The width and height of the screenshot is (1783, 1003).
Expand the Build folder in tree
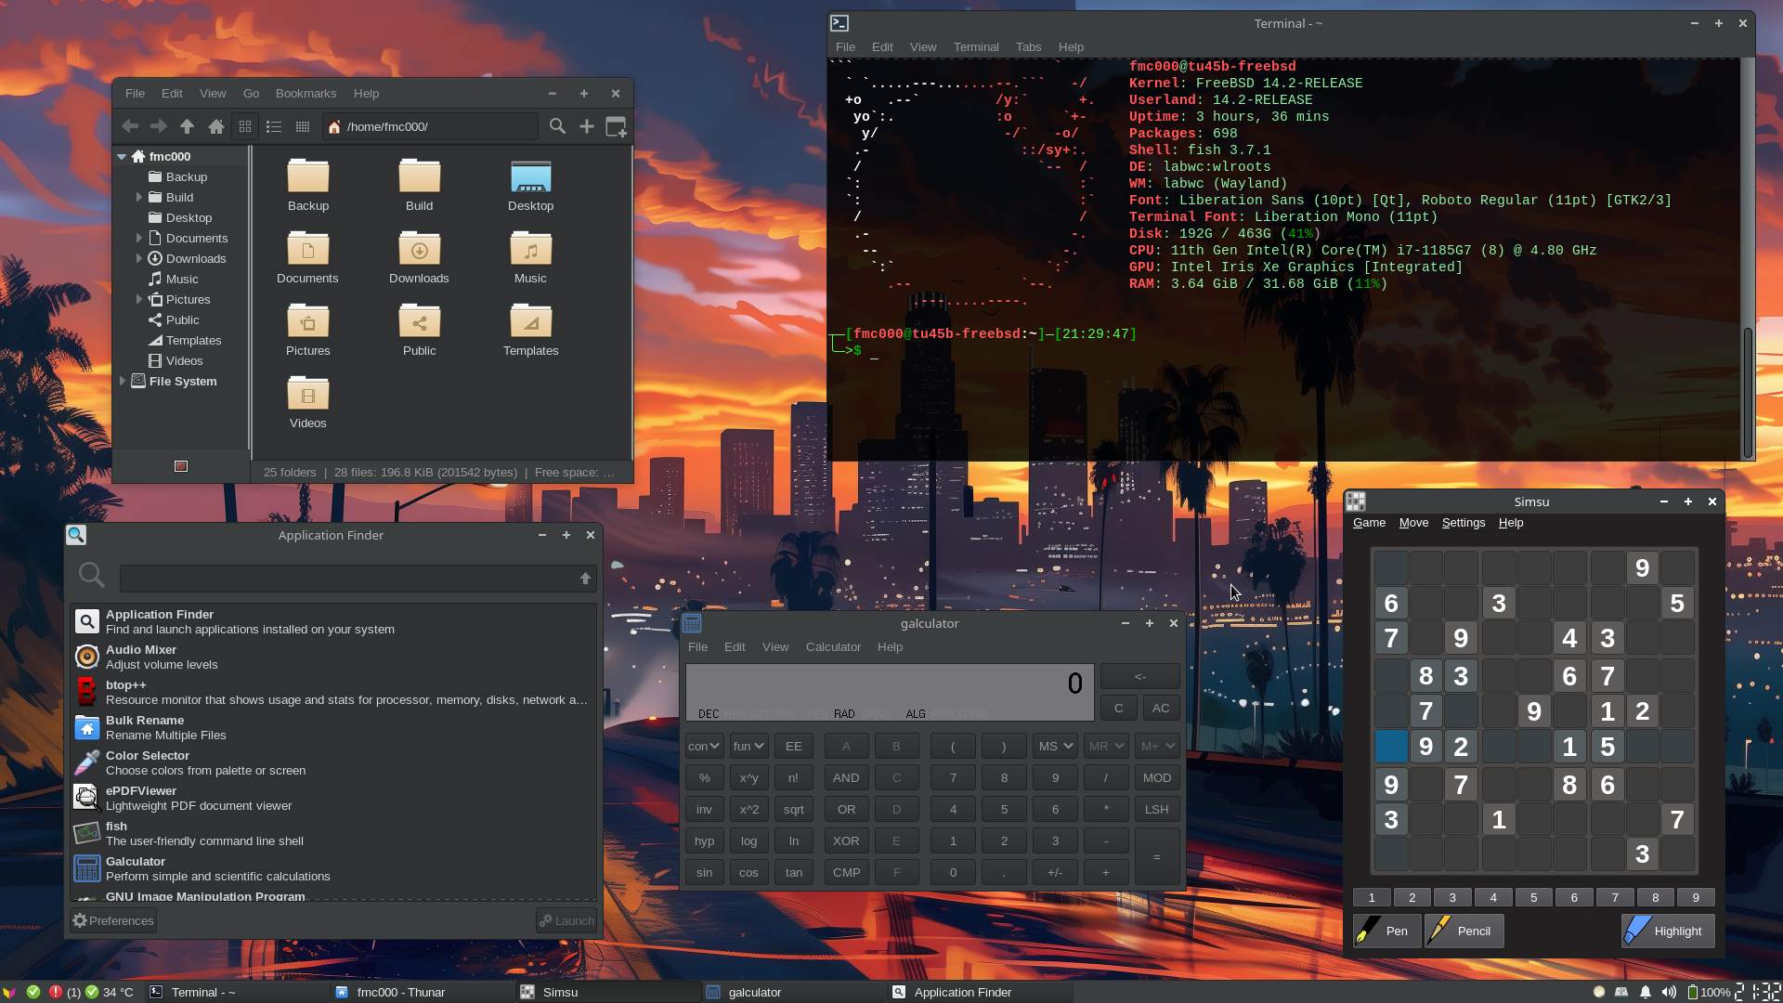[139, 197]
